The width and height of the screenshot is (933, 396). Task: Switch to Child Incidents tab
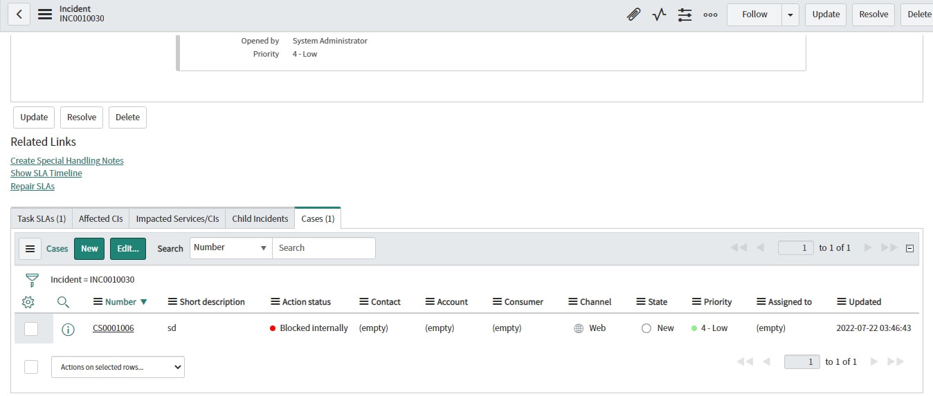260,218
